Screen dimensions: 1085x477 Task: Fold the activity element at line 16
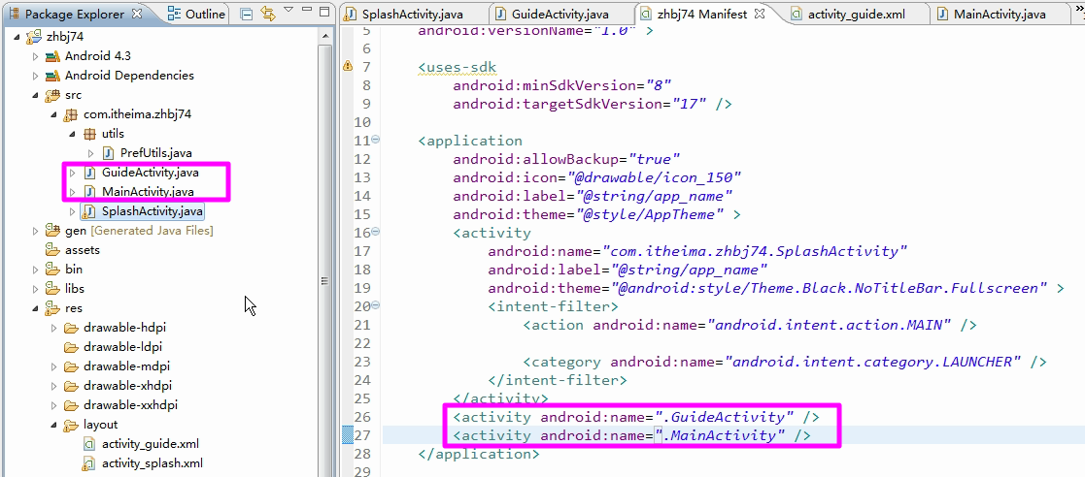pos(376,232)
